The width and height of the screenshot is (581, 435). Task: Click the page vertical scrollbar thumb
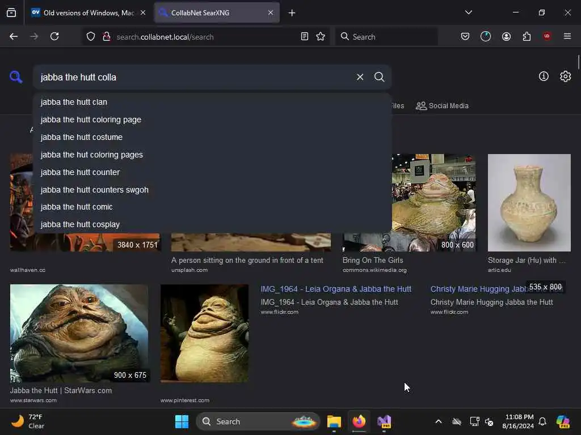click(578, 62)
